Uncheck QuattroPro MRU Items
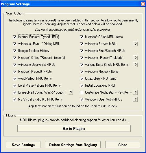This screenshot has width=146, height=153. point(82,79)
